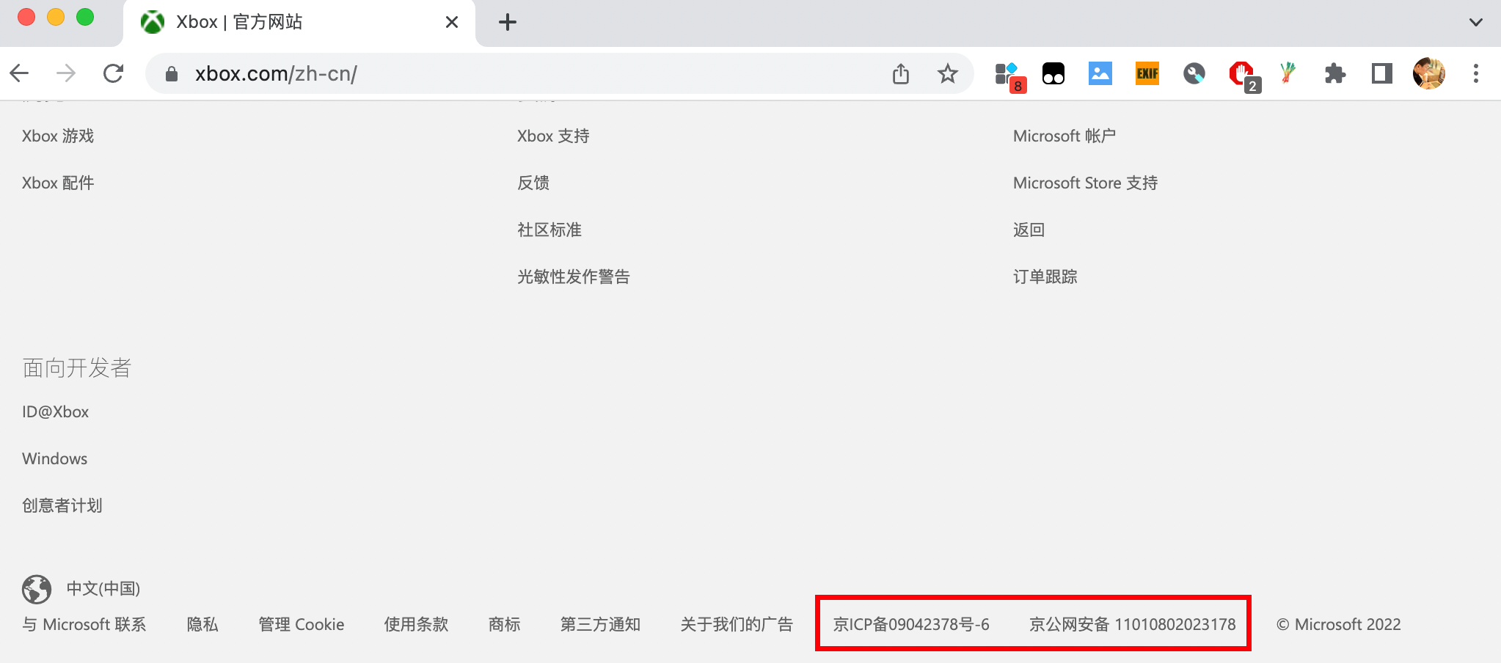1501x663 pixels.
Task: Open the Extensions puzzle menu
Action: click(x=1335, y=73)
